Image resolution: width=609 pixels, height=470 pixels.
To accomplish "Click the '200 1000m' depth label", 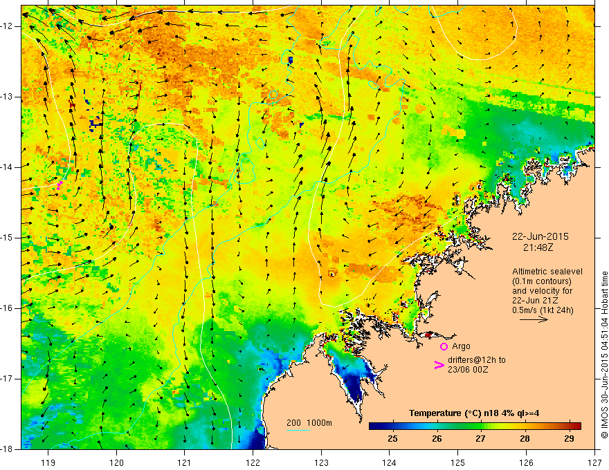I will pos(309,423).
